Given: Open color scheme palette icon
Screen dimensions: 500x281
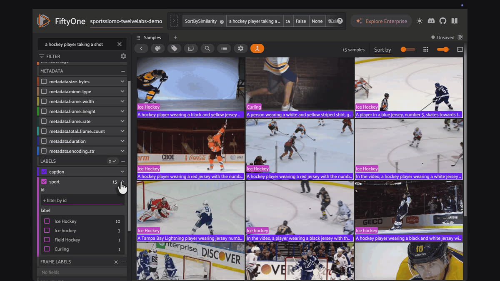Looking at the screenshot, I should [158, 49].
